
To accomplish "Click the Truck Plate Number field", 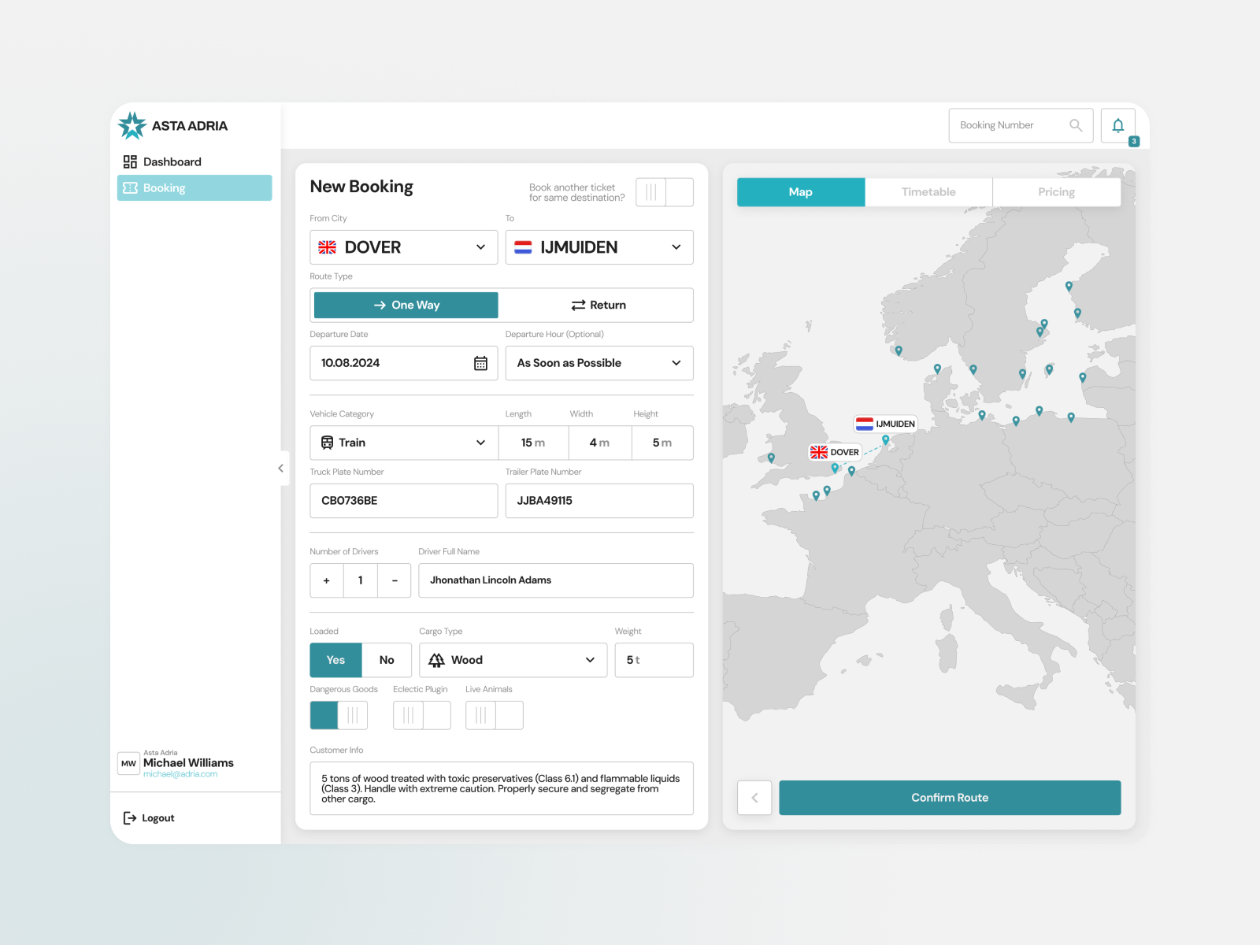I will 404,501.
